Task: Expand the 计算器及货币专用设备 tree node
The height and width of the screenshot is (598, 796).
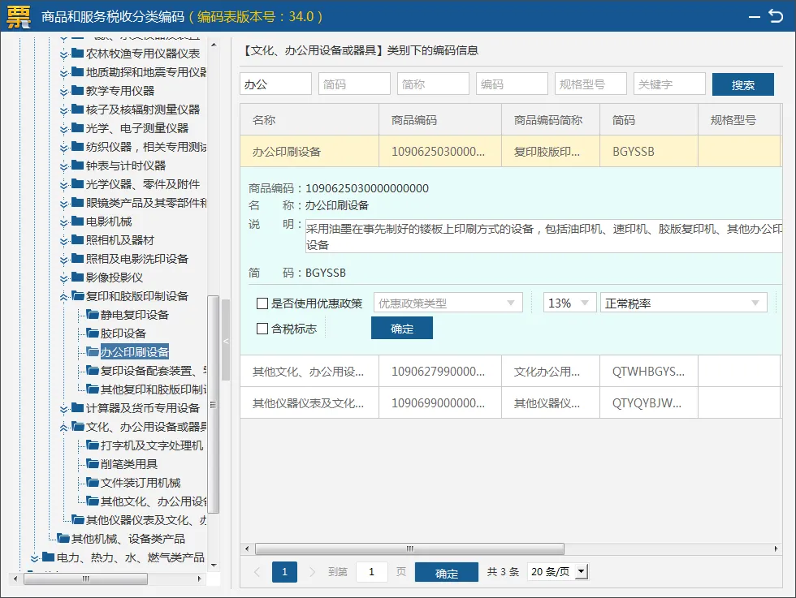Action: [63, 409]
